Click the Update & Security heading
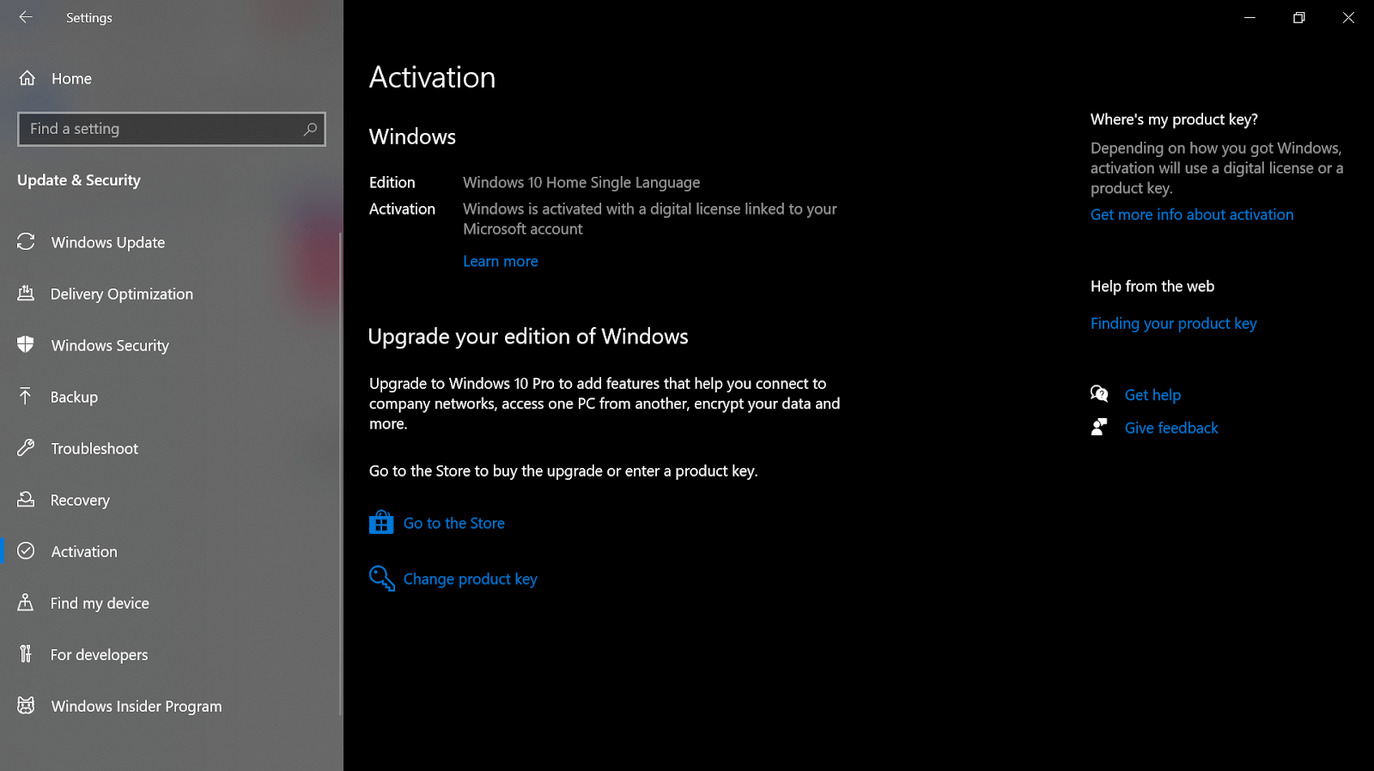1374x771 pixels. 79,180
